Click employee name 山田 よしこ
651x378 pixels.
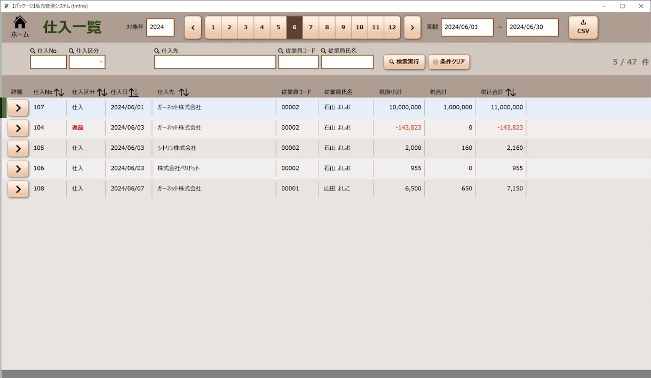click(x=337, y=189)
